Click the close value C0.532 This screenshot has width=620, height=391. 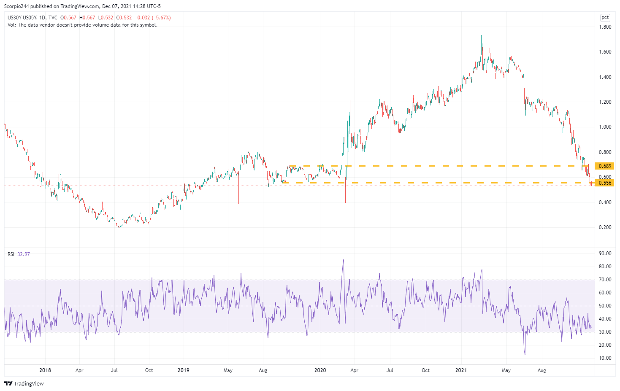click(124, 18)
